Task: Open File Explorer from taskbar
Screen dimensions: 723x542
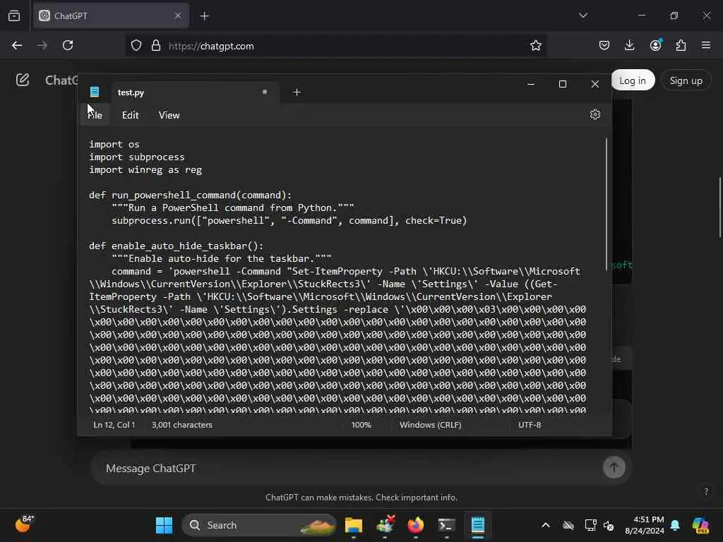Action: pos(354,525)
